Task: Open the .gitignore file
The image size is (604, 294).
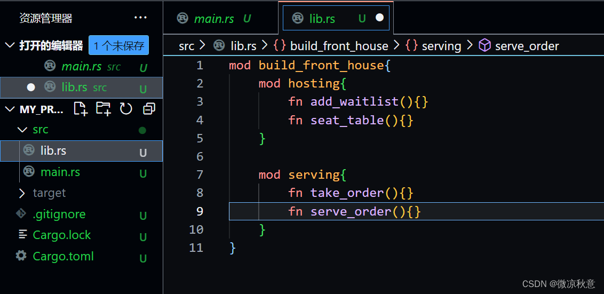Action: click(x=81, y=214)
